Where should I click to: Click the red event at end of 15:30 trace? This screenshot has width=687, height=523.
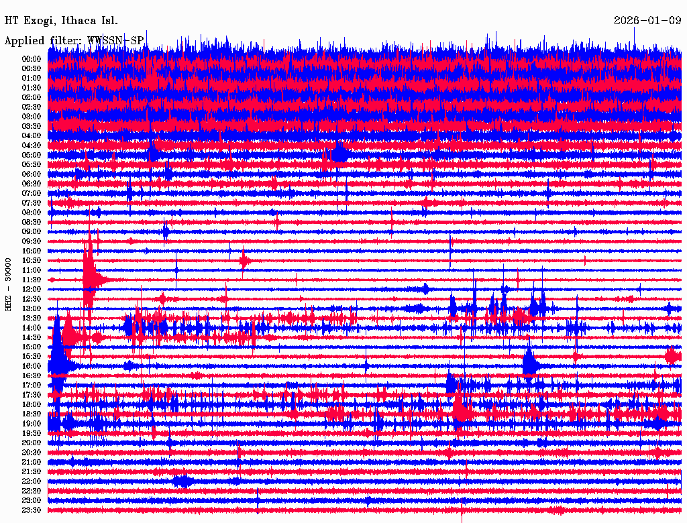(x=671, y=356)
